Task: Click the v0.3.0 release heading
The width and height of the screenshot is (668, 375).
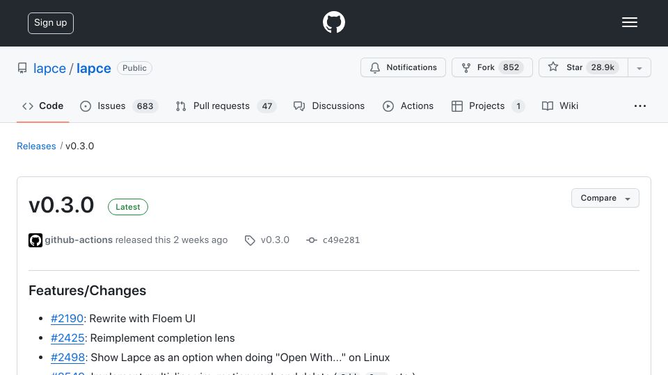Action: click(61, 206)
